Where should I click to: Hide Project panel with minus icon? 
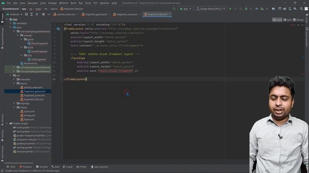tap(49, 14)
